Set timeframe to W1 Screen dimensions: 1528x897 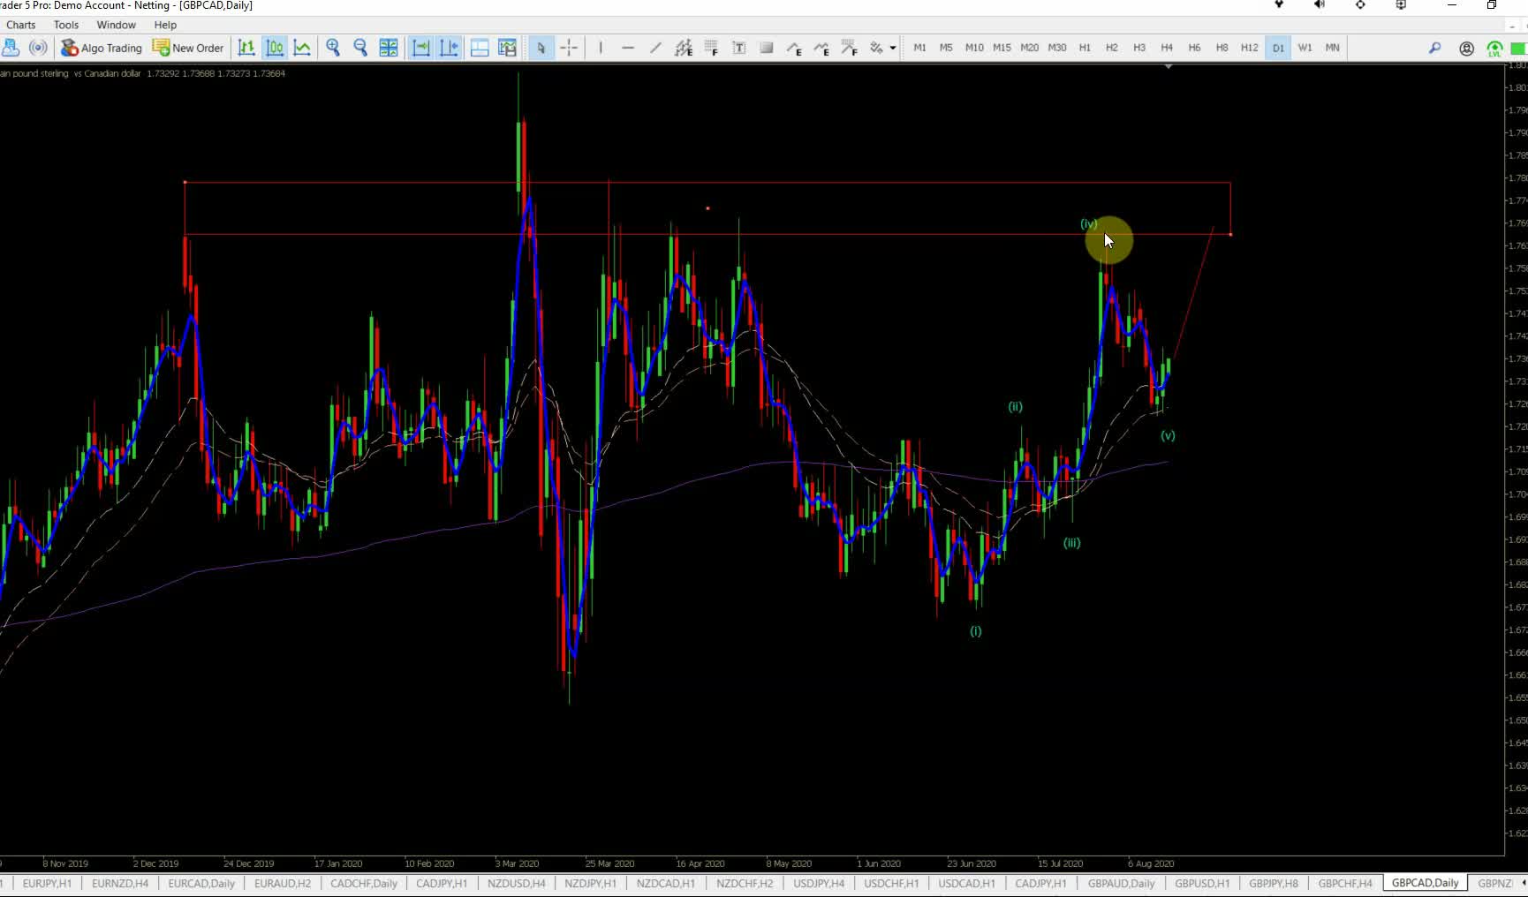pos(1305,48)
